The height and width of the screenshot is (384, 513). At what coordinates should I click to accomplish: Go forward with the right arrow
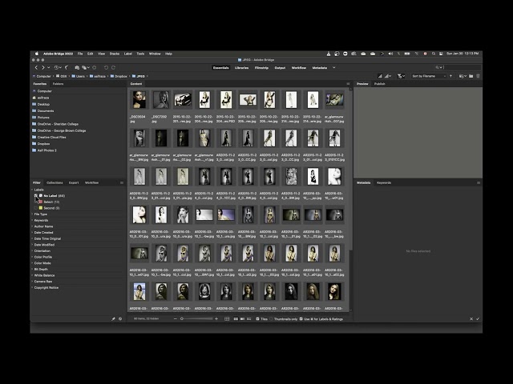coord(42,67)
